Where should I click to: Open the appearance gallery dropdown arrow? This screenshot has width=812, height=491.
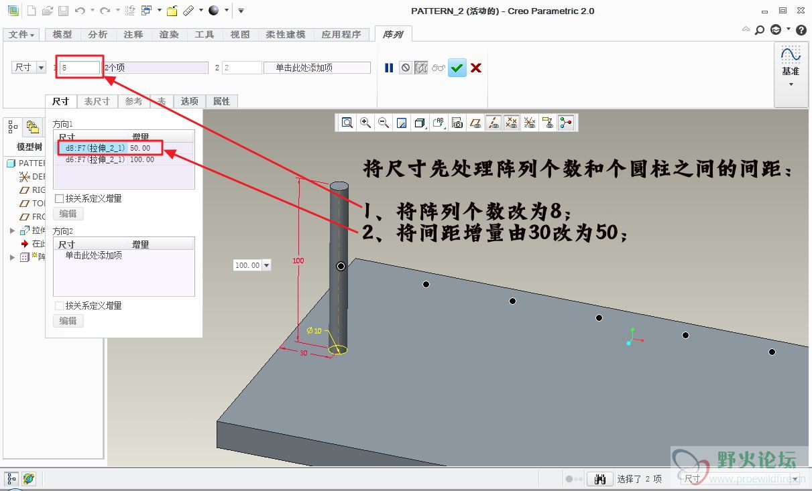[227, 11]
